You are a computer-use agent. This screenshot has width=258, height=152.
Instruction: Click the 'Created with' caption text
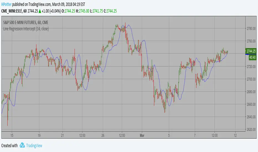9,146
